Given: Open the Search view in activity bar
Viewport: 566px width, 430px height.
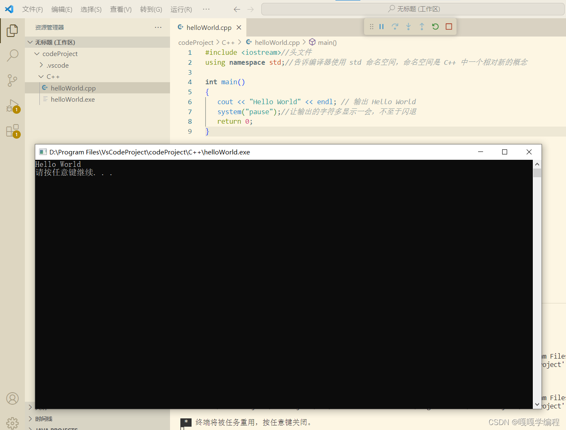Looking at the screenshot, I should (12, 55).
